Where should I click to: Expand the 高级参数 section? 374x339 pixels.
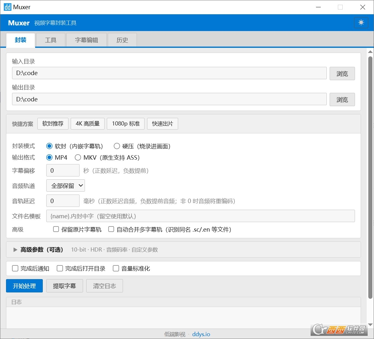[x=15, y=250]
